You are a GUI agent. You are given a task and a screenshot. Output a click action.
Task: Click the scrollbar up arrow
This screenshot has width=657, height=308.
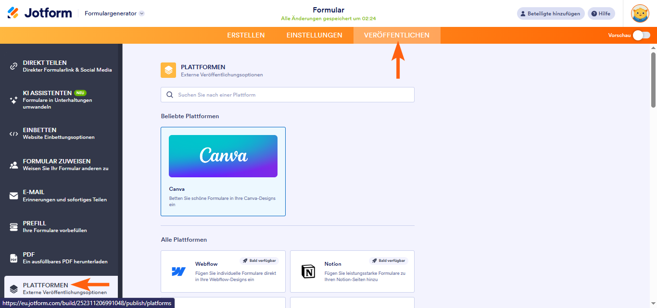[x=653, y=48]
